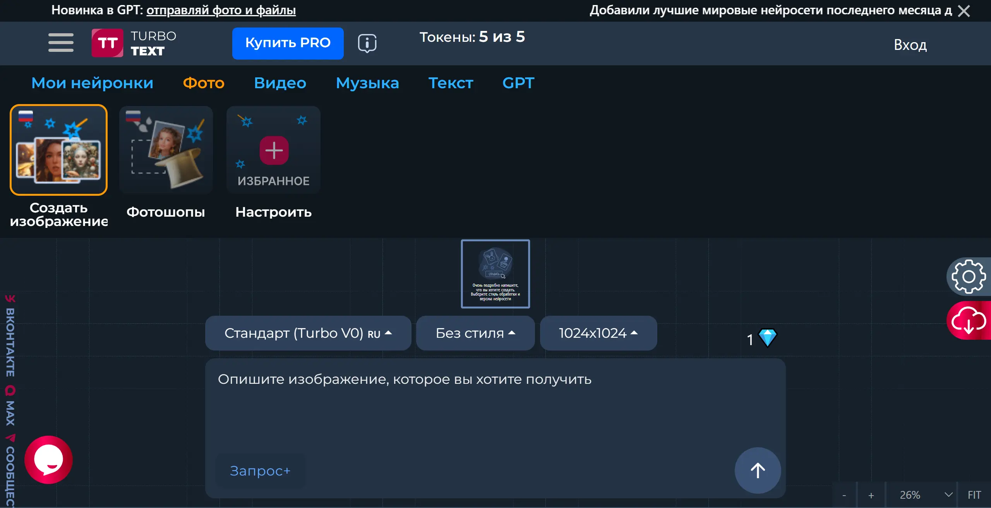Open the Без стиля style dropdown
This screenshot has height=508, width=991.
475,333
